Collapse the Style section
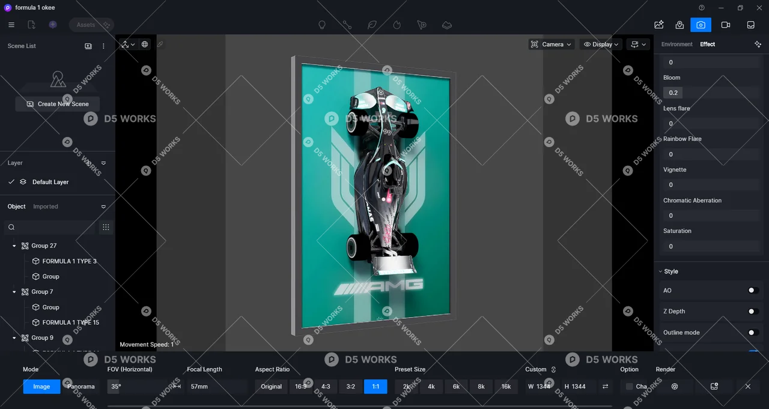Viewport: 769px width, 409px height. click(660, 271)
